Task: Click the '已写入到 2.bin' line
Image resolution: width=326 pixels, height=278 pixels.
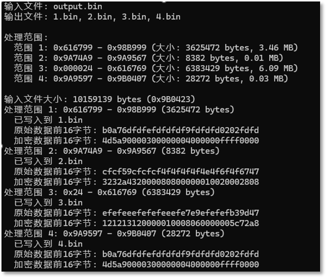Action: pos(48,161)
